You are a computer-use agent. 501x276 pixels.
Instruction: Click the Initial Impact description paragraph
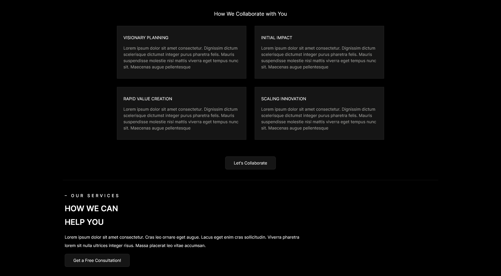pos(319,57)
